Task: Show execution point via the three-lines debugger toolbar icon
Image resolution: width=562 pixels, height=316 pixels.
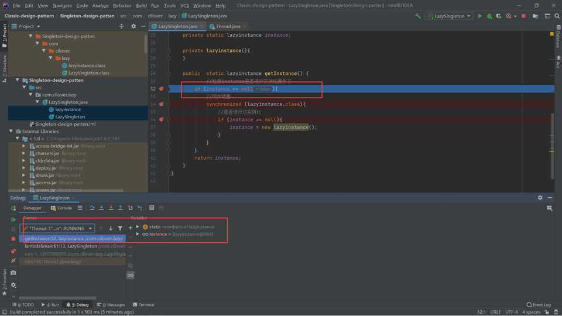Action: (80, 208)
